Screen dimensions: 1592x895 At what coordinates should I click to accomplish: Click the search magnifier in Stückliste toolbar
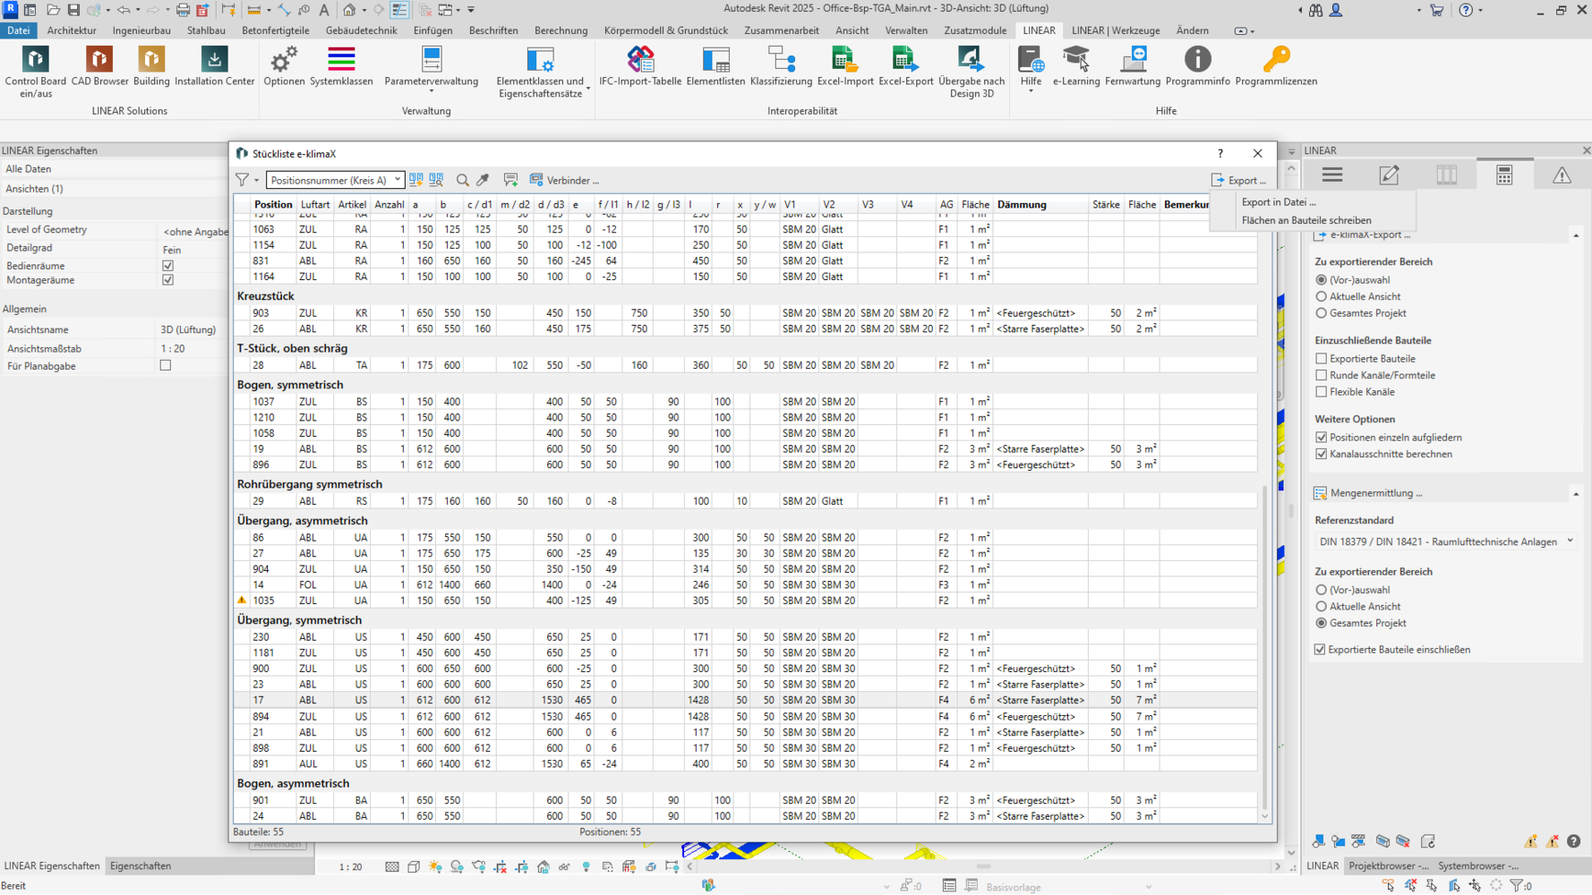pyautogui.click(x=463, y=180)
